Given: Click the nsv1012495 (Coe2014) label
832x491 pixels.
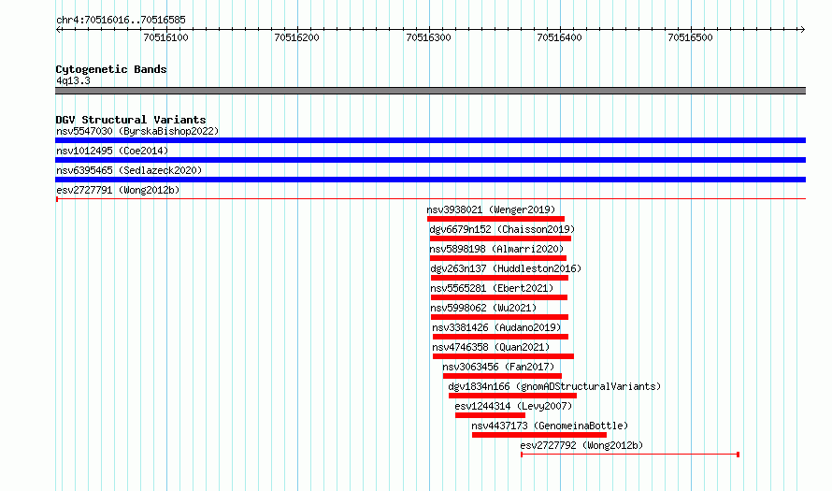Looking at the screenshot, I should pos(112,151).
